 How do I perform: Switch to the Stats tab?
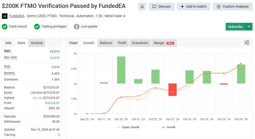[x=21, y=43]
